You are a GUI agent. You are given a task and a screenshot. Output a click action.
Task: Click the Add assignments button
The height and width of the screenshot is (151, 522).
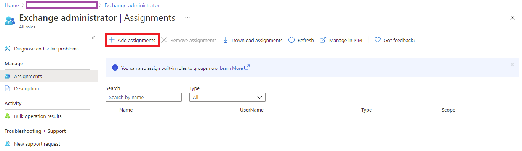132,40
